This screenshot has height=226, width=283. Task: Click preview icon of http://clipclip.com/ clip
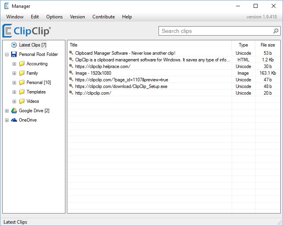(71, 93)
